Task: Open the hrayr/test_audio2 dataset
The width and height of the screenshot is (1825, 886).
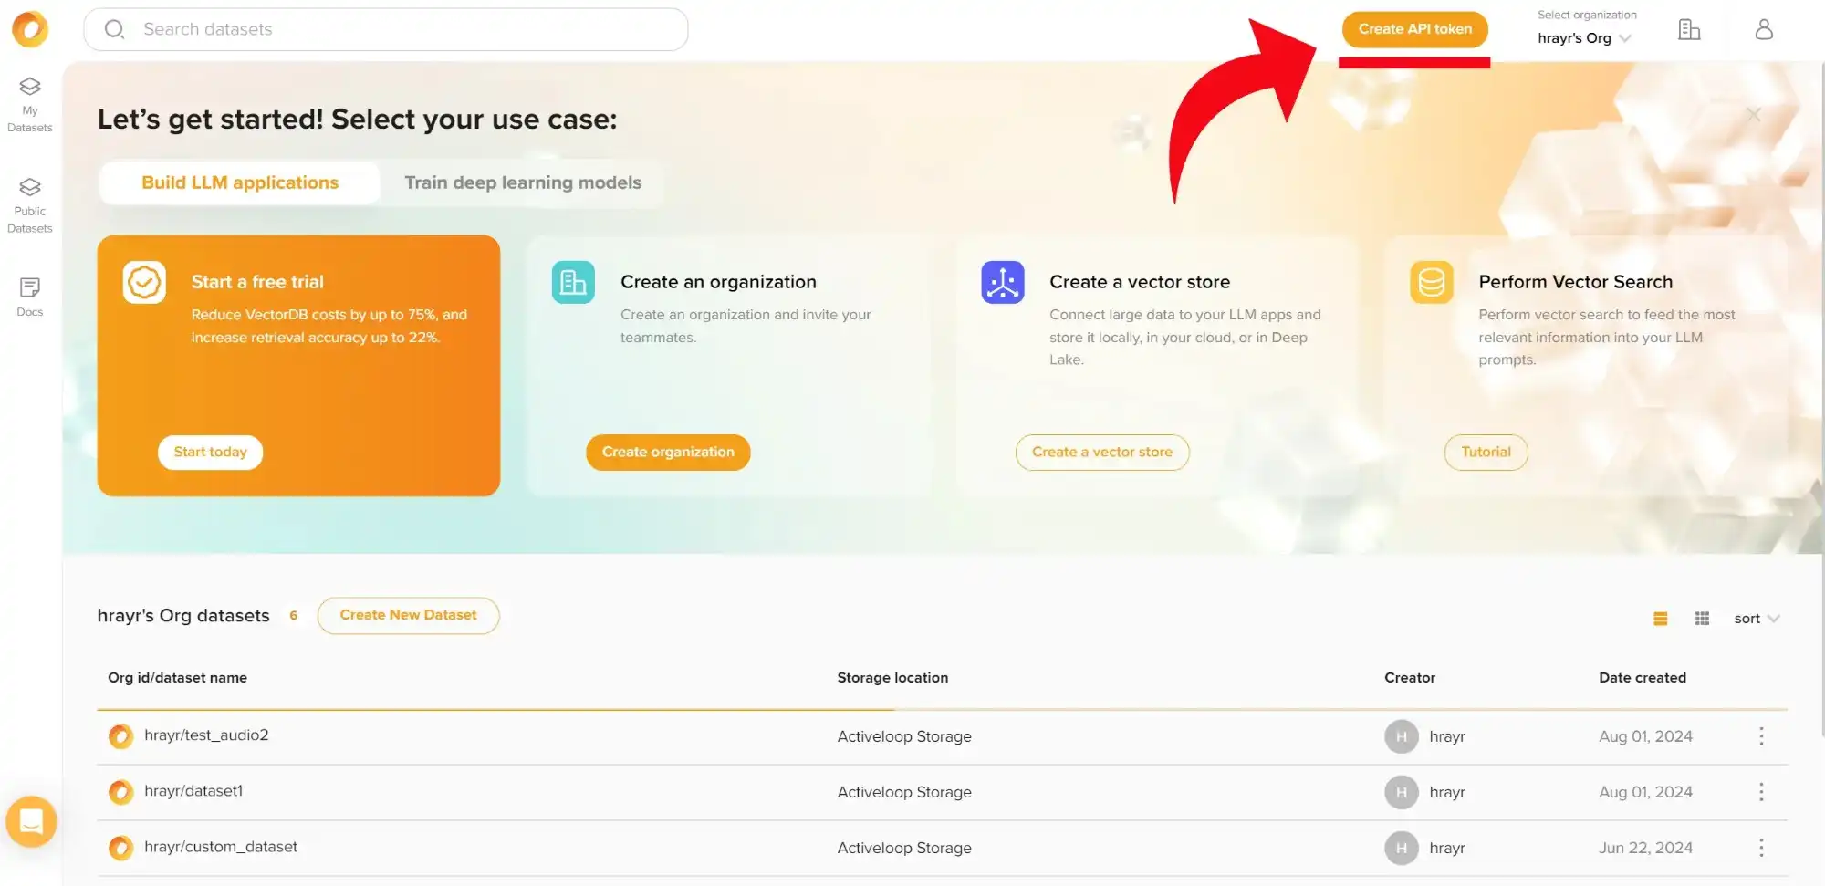Action: click(206, 735)
